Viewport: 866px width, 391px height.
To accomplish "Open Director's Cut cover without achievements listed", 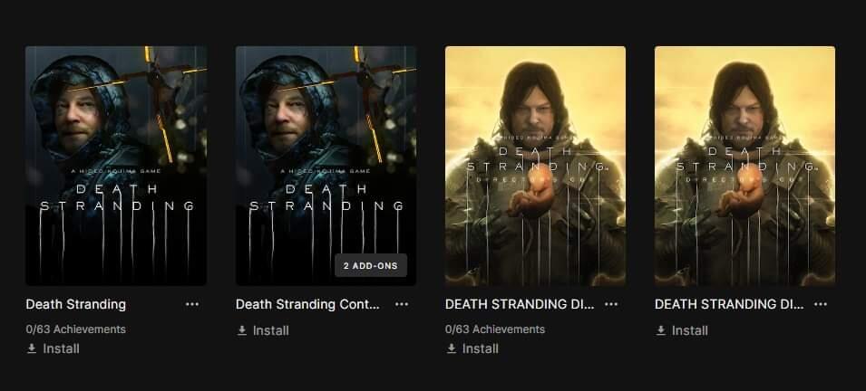I will [x=745, y=166].
